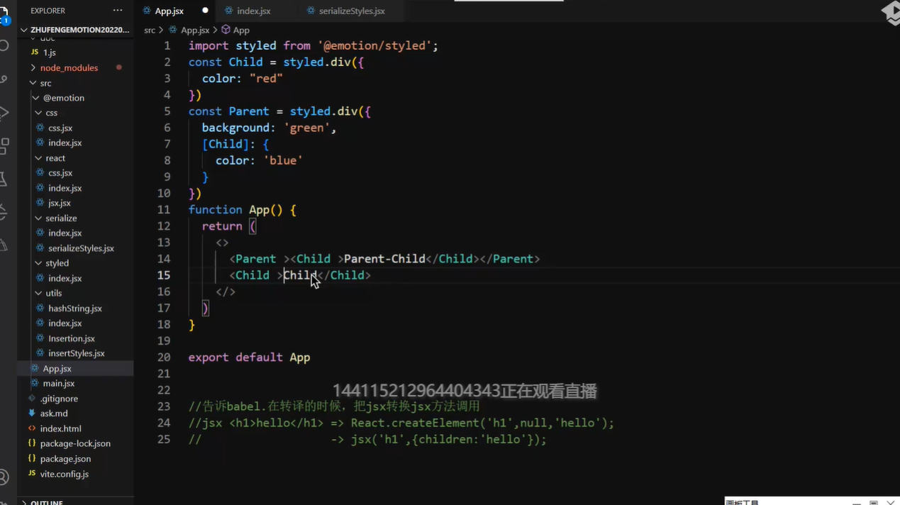Collapse the src folder

point(45,83)
